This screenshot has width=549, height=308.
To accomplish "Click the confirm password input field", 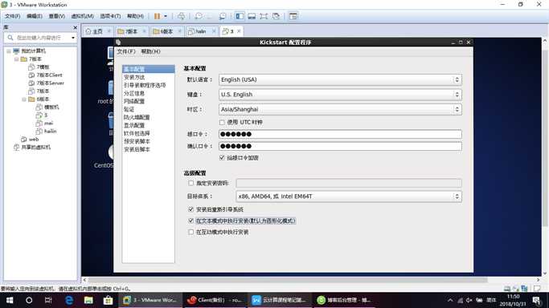I will coord(340,146).
